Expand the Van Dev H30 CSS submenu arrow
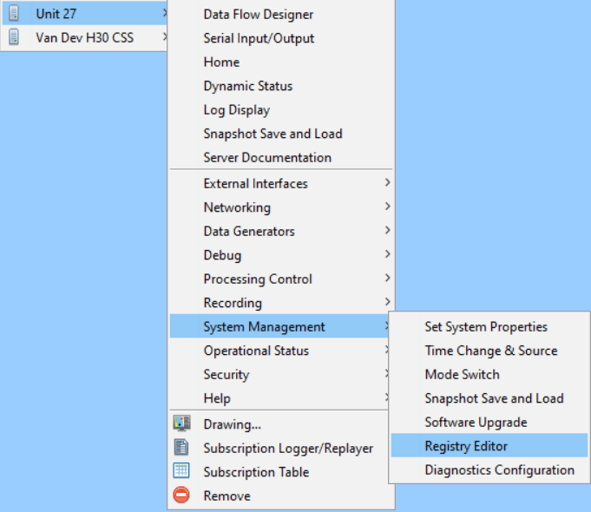 pos(163,38)
